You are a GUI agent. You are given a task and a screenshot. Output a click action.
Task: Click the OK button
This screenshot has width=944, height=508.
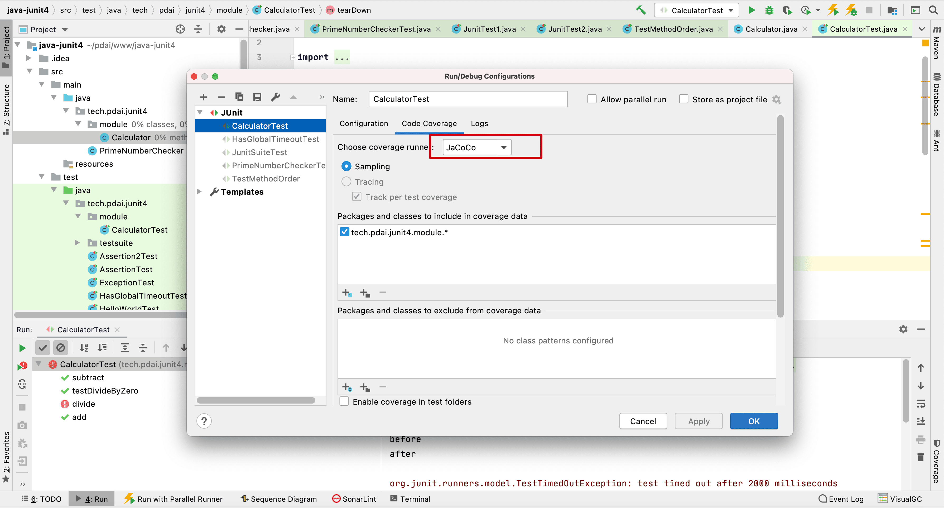click(x=753, y=421)
